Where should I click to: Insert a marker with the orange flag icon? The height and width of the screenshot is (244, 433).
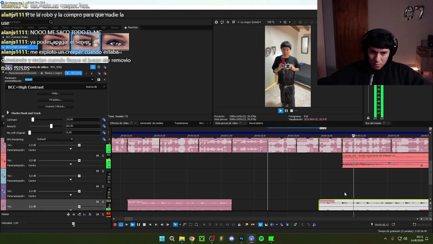tap(247, 225)
